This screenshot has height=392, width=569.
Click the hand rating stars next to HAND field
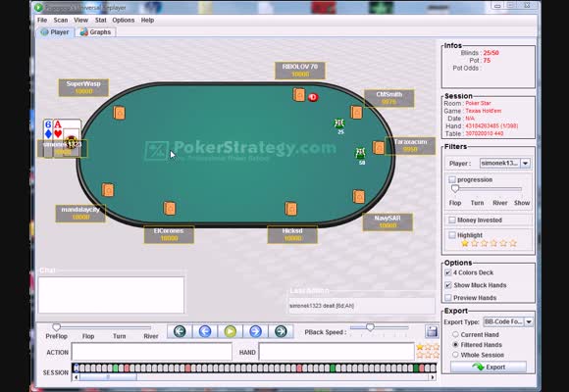pyautogui.click(x=428, y=351)
